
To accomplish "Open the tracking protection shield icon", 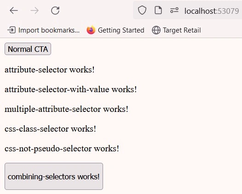I will point(142,10).
